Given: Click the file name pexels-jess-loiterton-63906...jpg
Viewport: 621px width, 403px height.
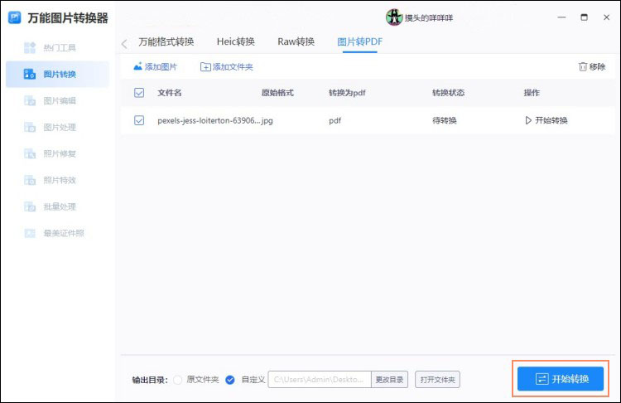Looking at the screenshot, I should pyautogui.click(x=215, y=120).
